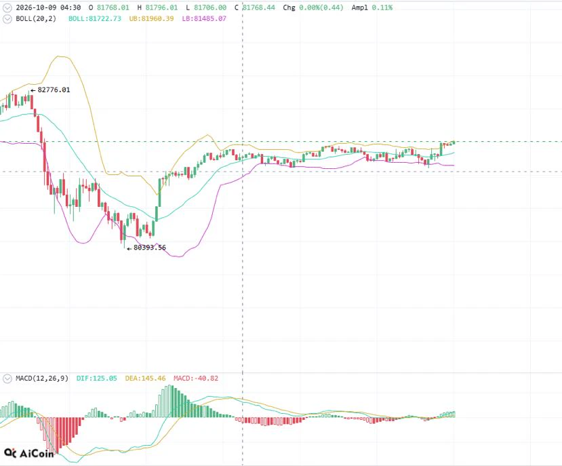Select the low price 81706.00
Image resolution: width=562 pixels, height=466 pixels.
[210, 7]
